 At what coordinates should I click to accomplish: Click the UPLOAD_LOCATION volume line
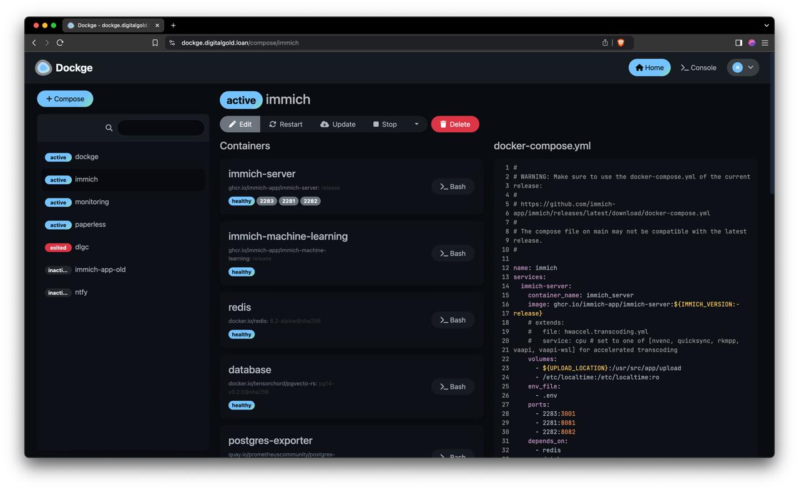tap(608, 368)
